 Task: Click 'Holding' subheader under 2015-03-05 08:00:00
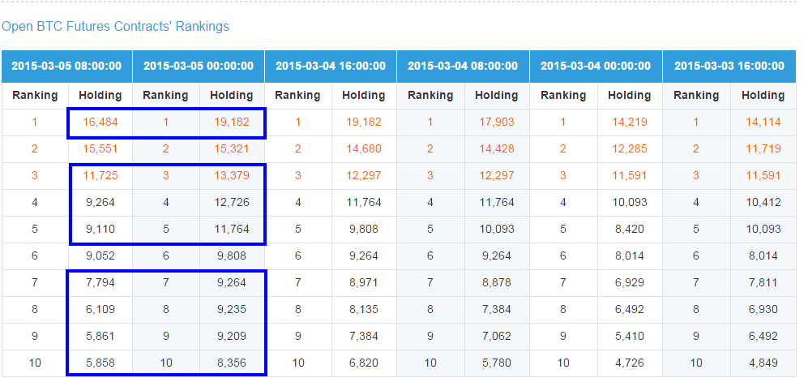click(x=100, y=96)
